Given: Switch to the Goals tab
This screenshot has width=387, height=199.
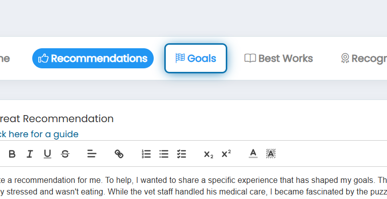Looking at the screenshot, I should [196, 58].
